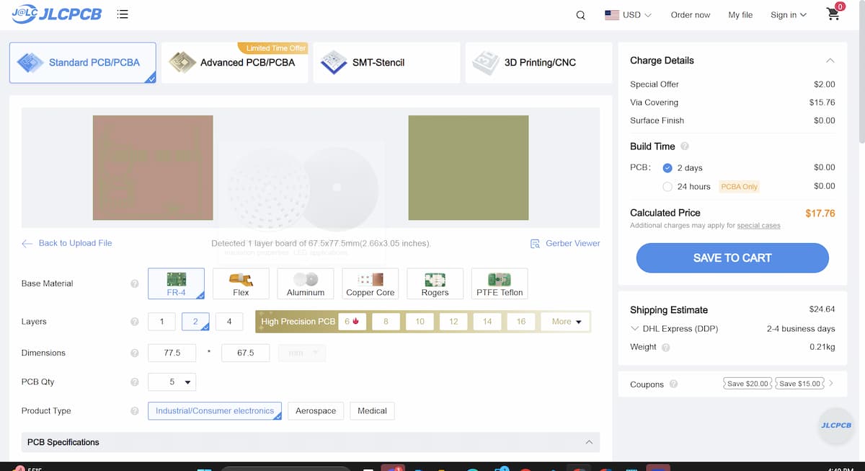The height and width of the screenshot is (471, 865).
Task: Select the 2 days build time
Action: pyautogui.click(x=667, y=167)
